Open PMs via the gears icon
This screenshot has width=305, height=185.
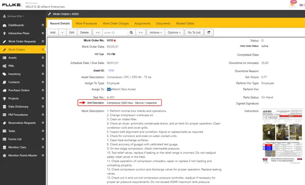pyautogui.click(x=4, y=66)
